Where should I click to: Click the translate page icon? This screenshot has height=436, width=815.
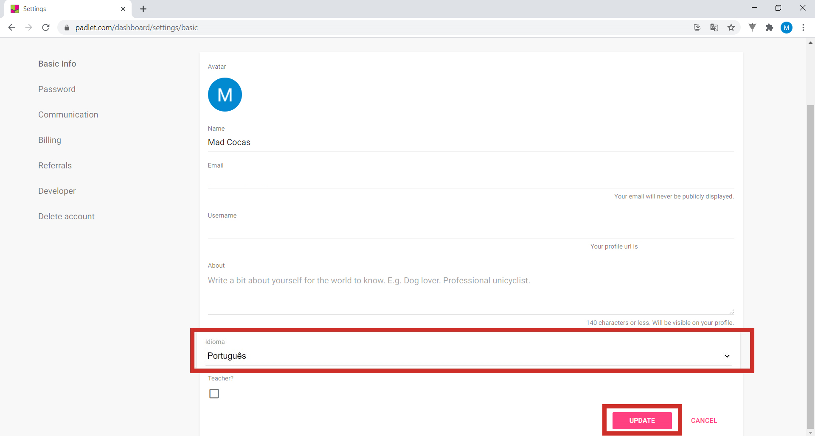click(714, 28)
